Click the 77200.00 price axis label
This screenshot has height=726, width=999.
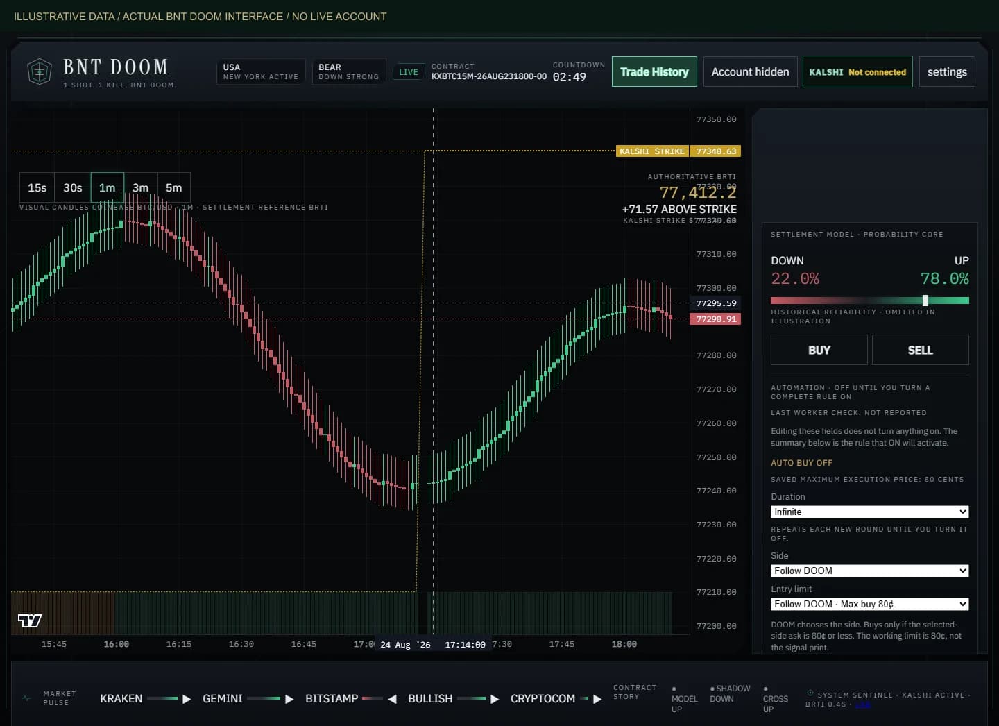point(716,626)
